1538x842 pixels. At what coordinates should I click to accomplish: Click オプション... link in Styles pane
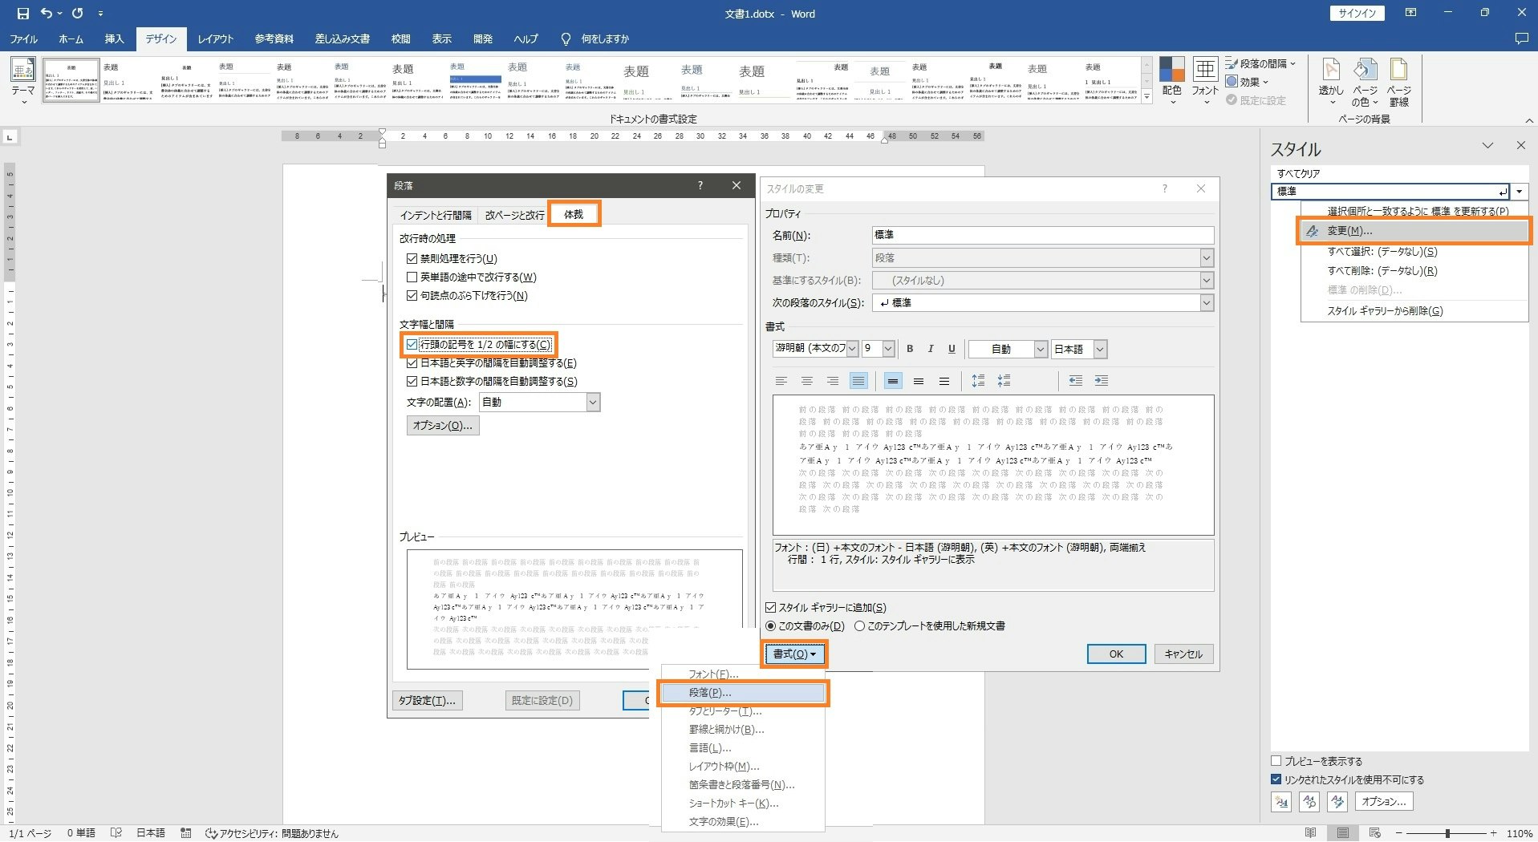[1384, 802]
